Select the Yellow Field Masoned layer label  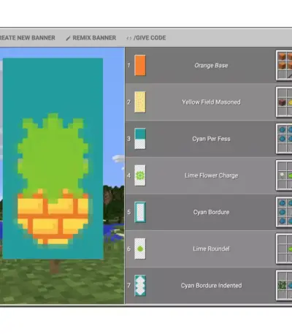click(x=211, y=102)
